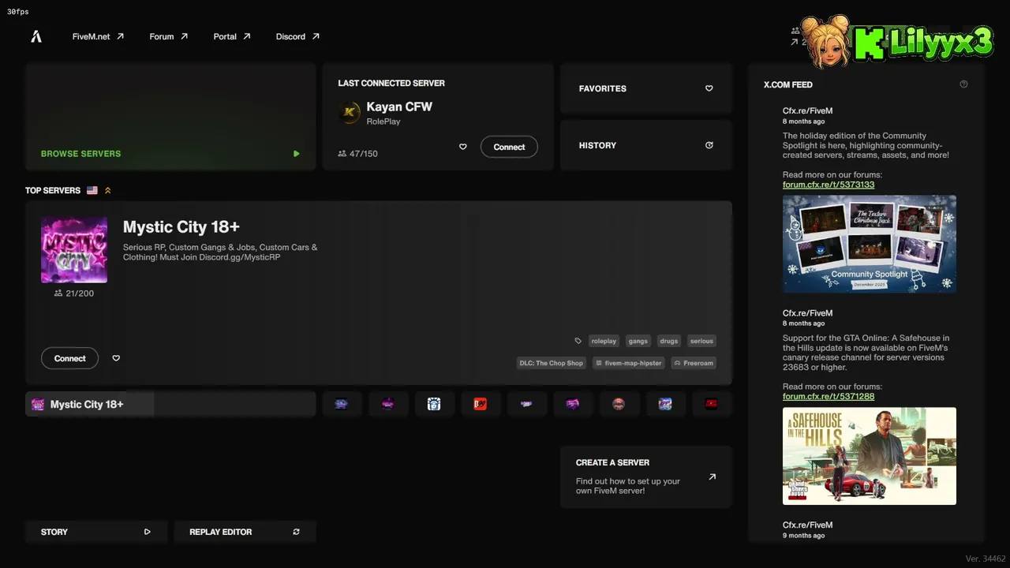This screenshot has width=1010, height=568.
Task: Click the DLC: The Chop Shop badge
Action: pyautogui.click(x=551, y=363)
